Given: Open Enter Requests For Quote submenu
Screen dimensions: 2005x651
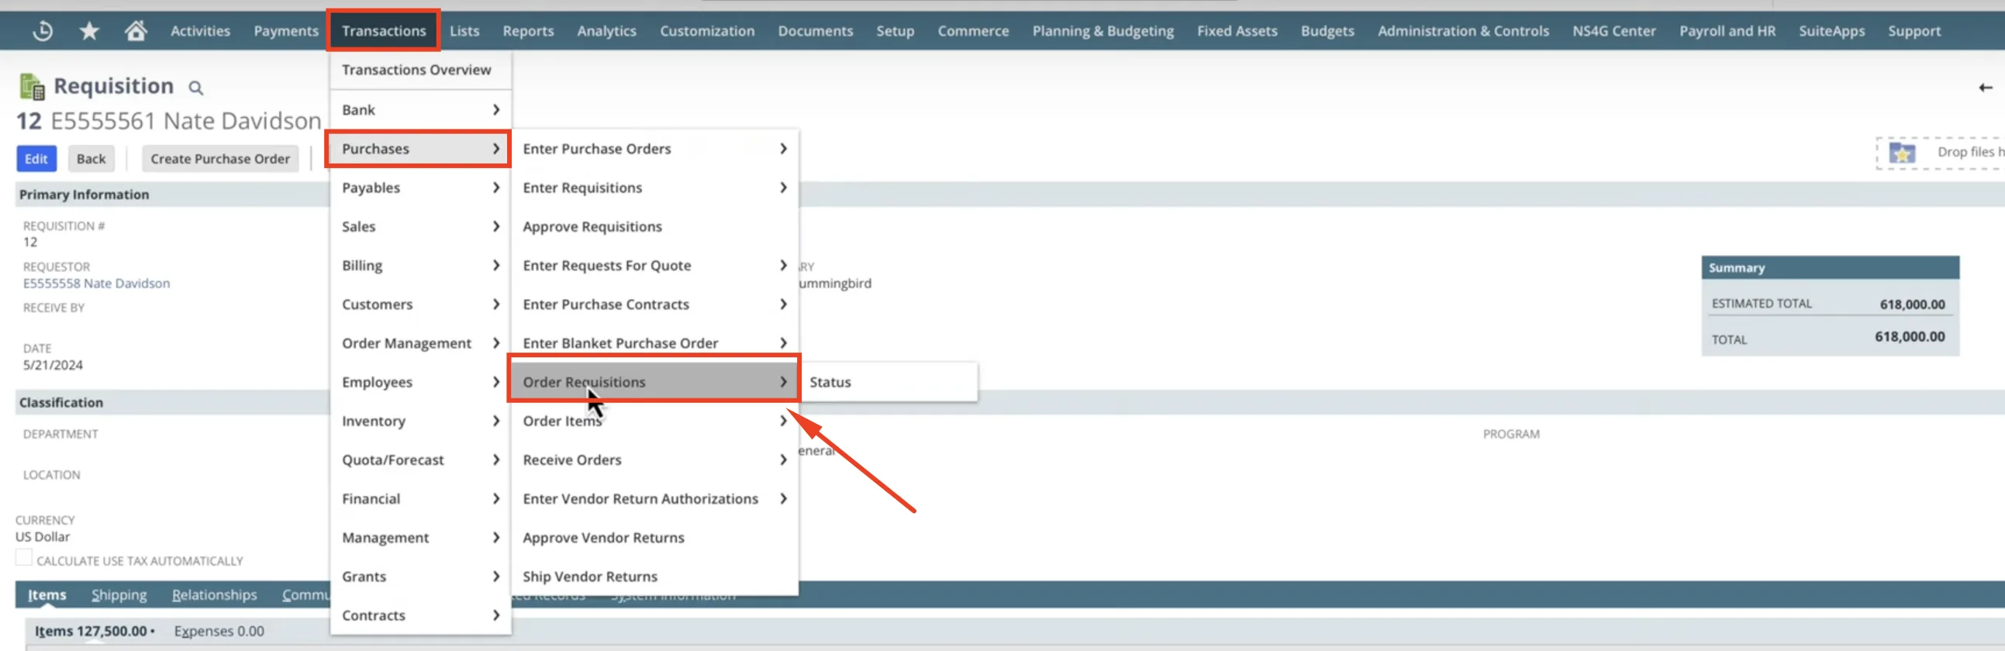Looking at the screenshot, I should coord(654,265).
